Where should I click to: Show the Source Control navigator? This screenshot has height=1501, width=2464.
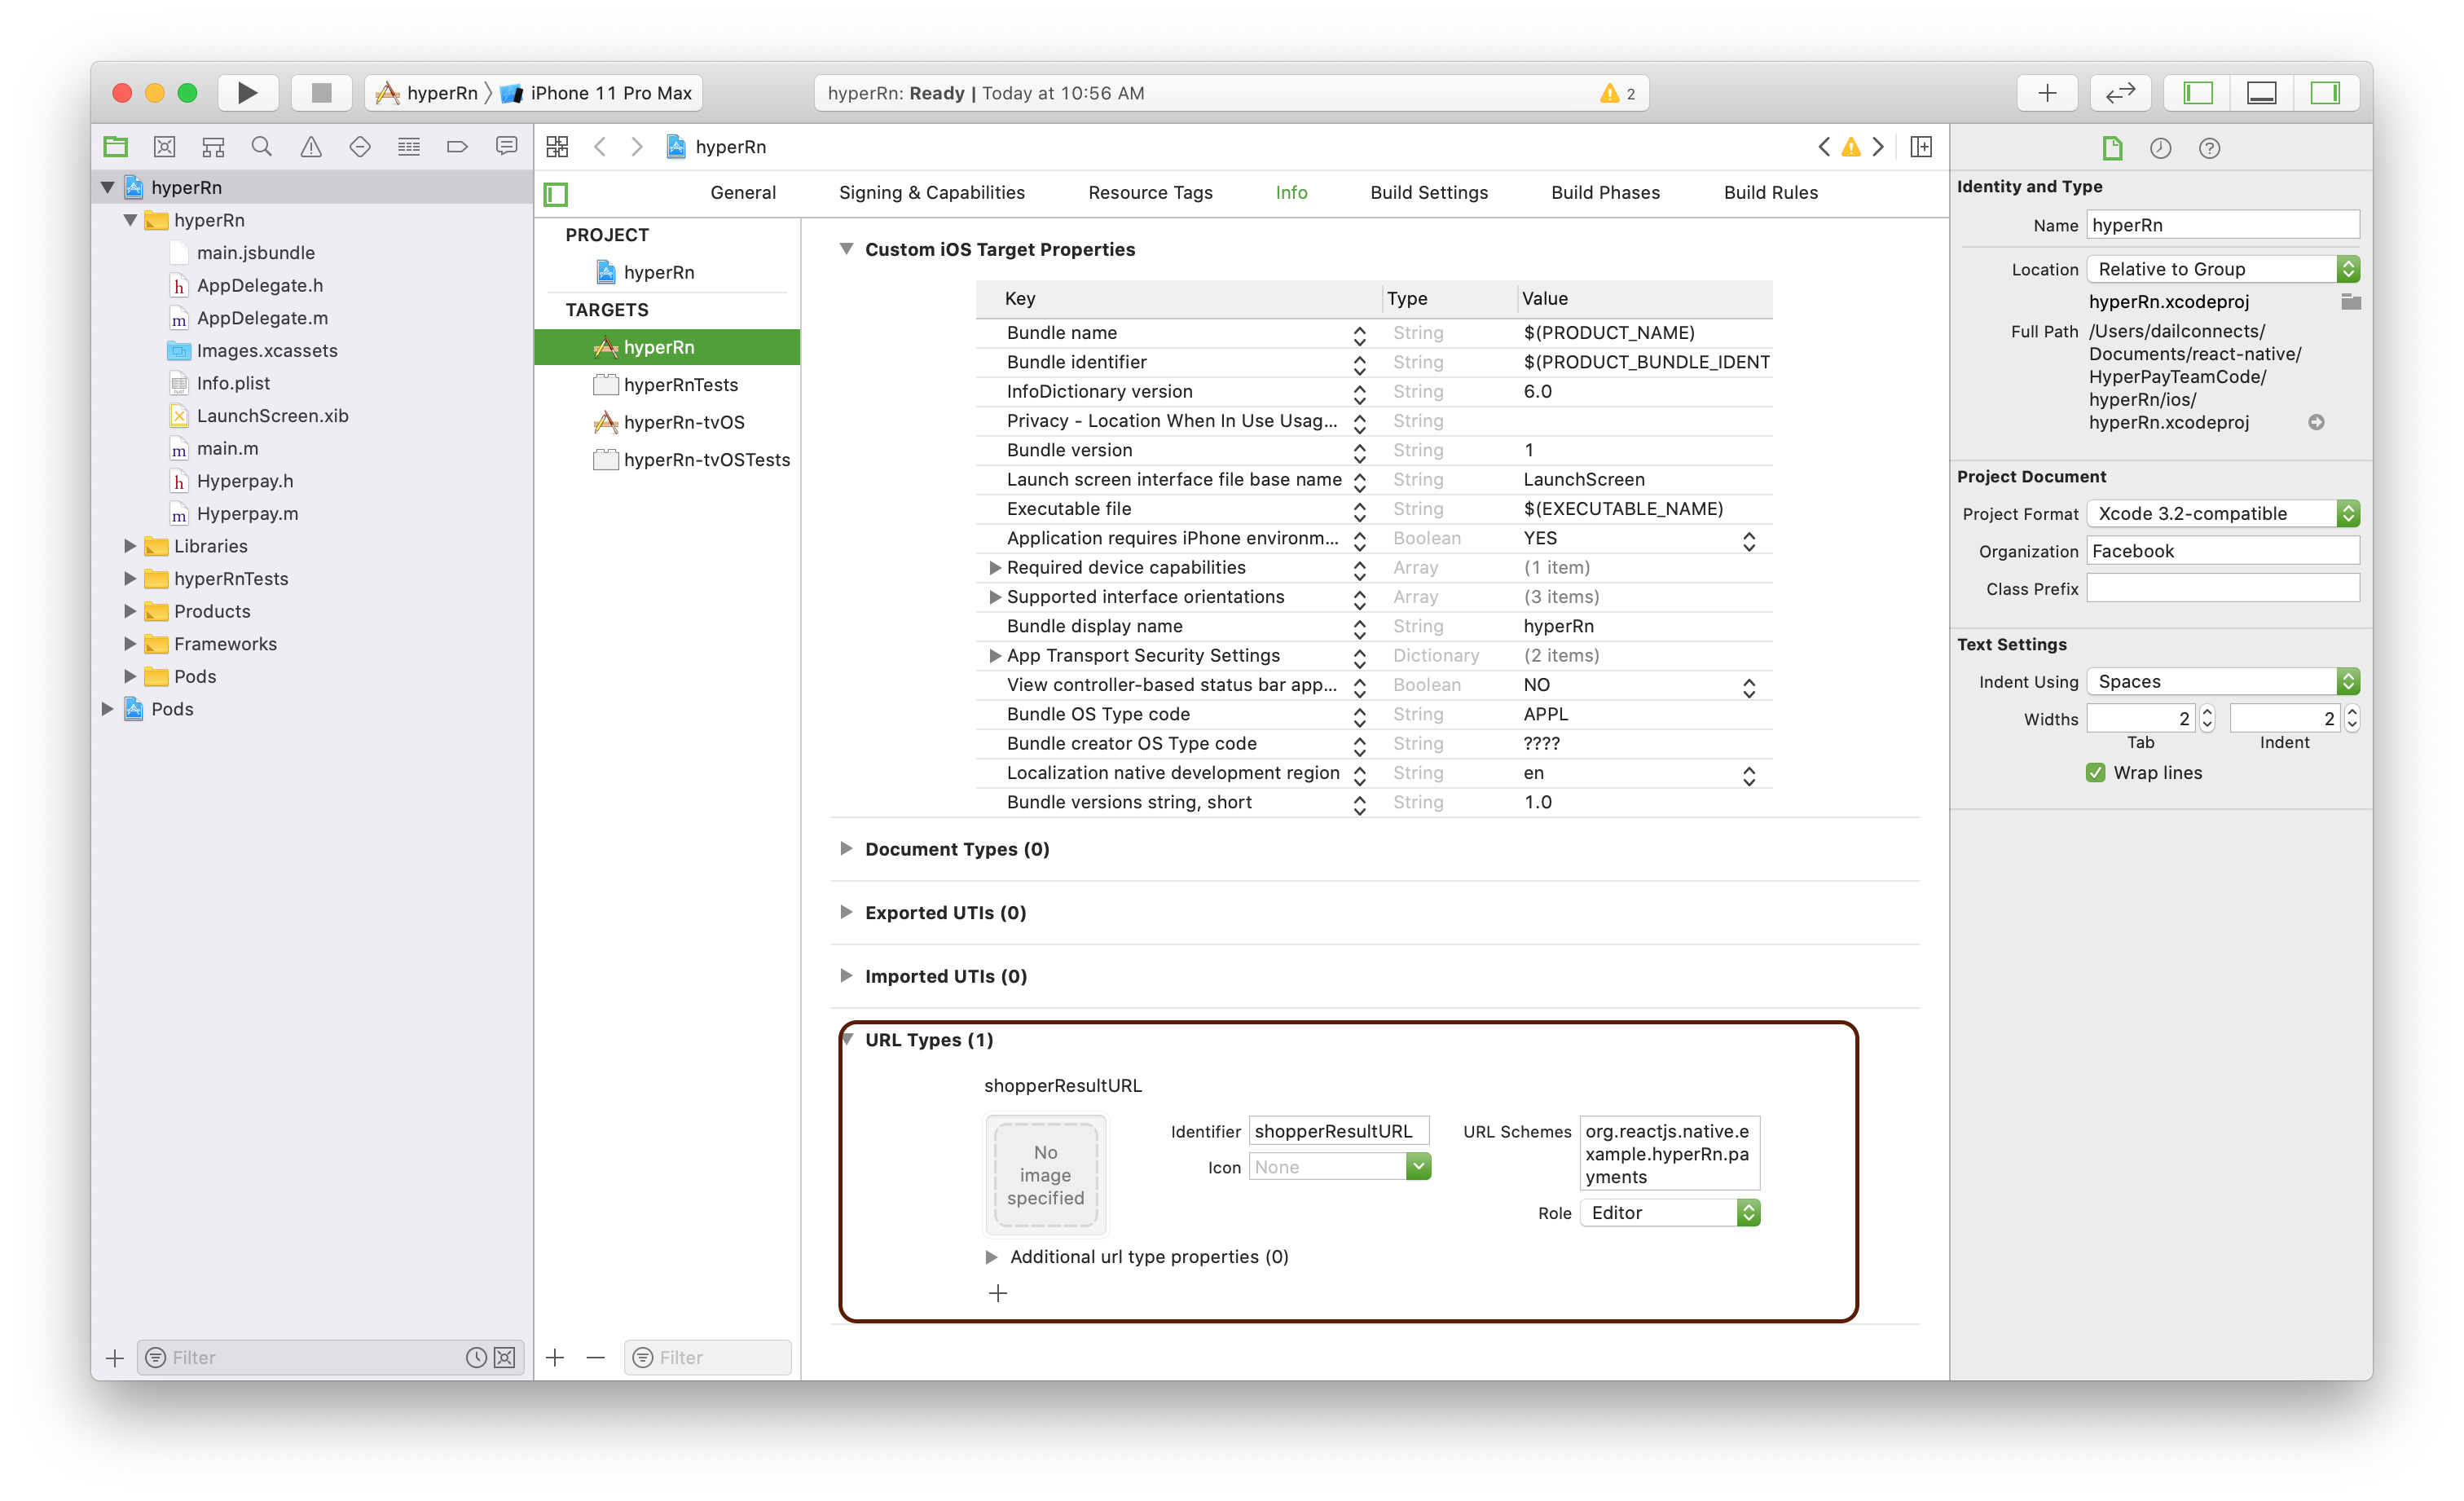[164, 147]
